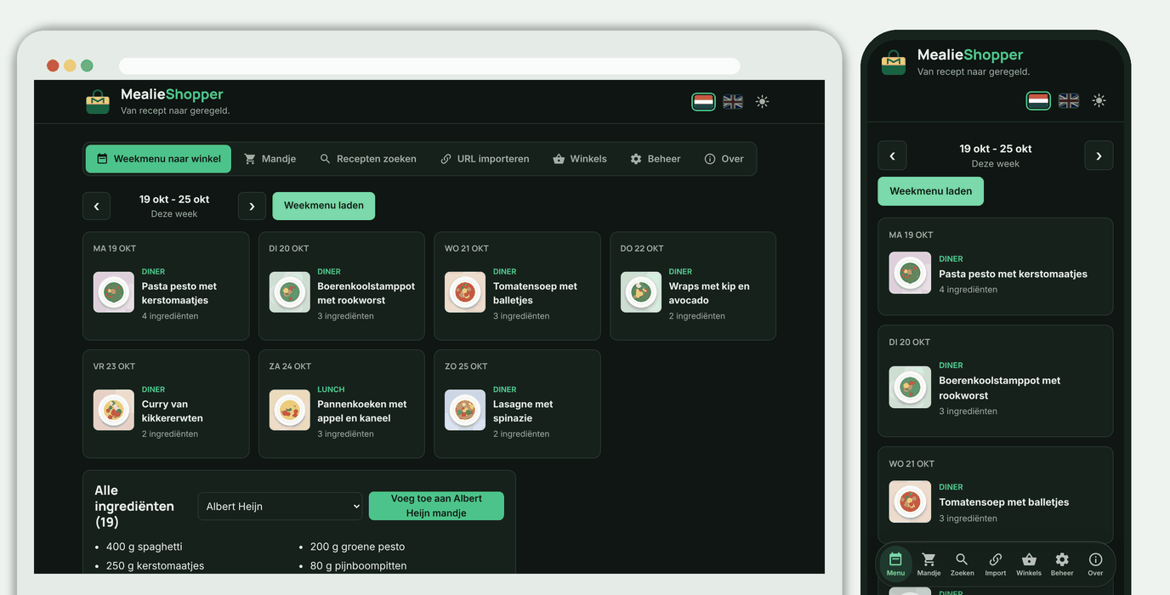
Task: Select Curry van kikkererwten thumbnail
Action: (x=114, y=411)
